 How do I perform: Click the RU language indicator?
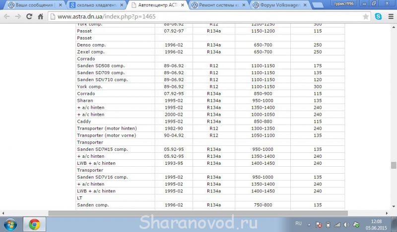[x=298, y=224]
